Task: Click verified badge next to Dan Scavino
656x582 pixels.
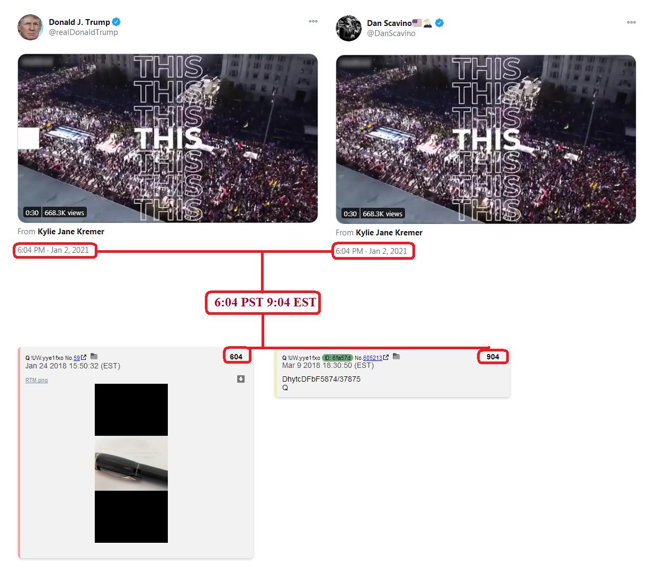Action: point(439,23)
